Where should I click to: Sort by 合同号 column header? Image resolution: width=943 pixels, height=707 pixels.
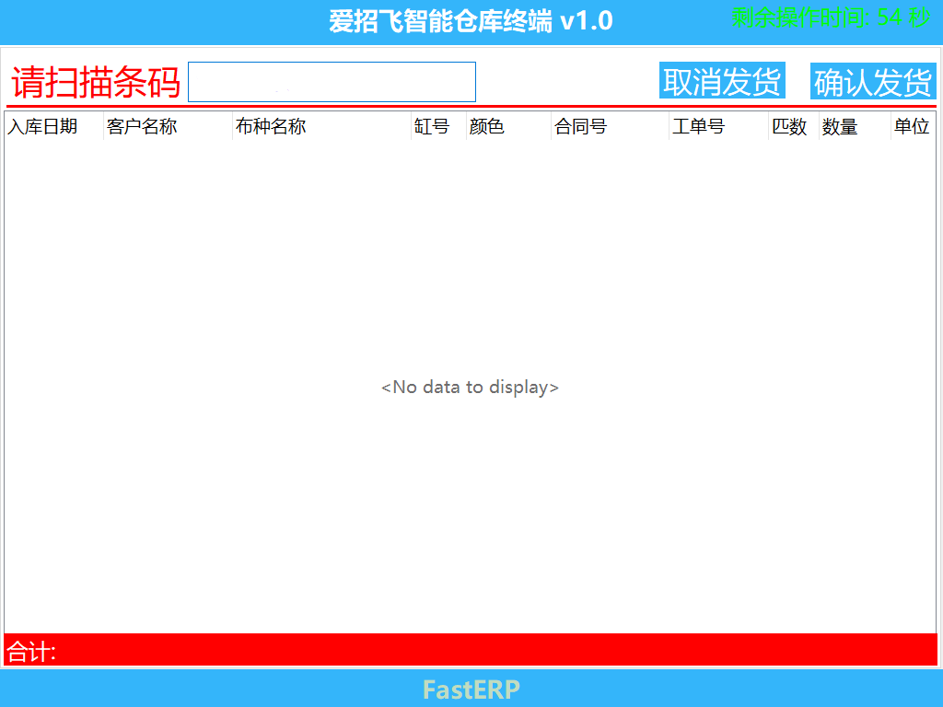coord(610,126)
